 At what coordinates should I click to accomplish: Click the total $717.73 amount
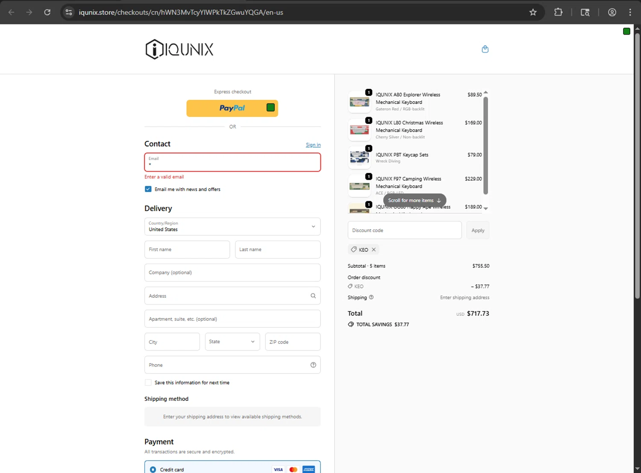click(x=478, y=313)
